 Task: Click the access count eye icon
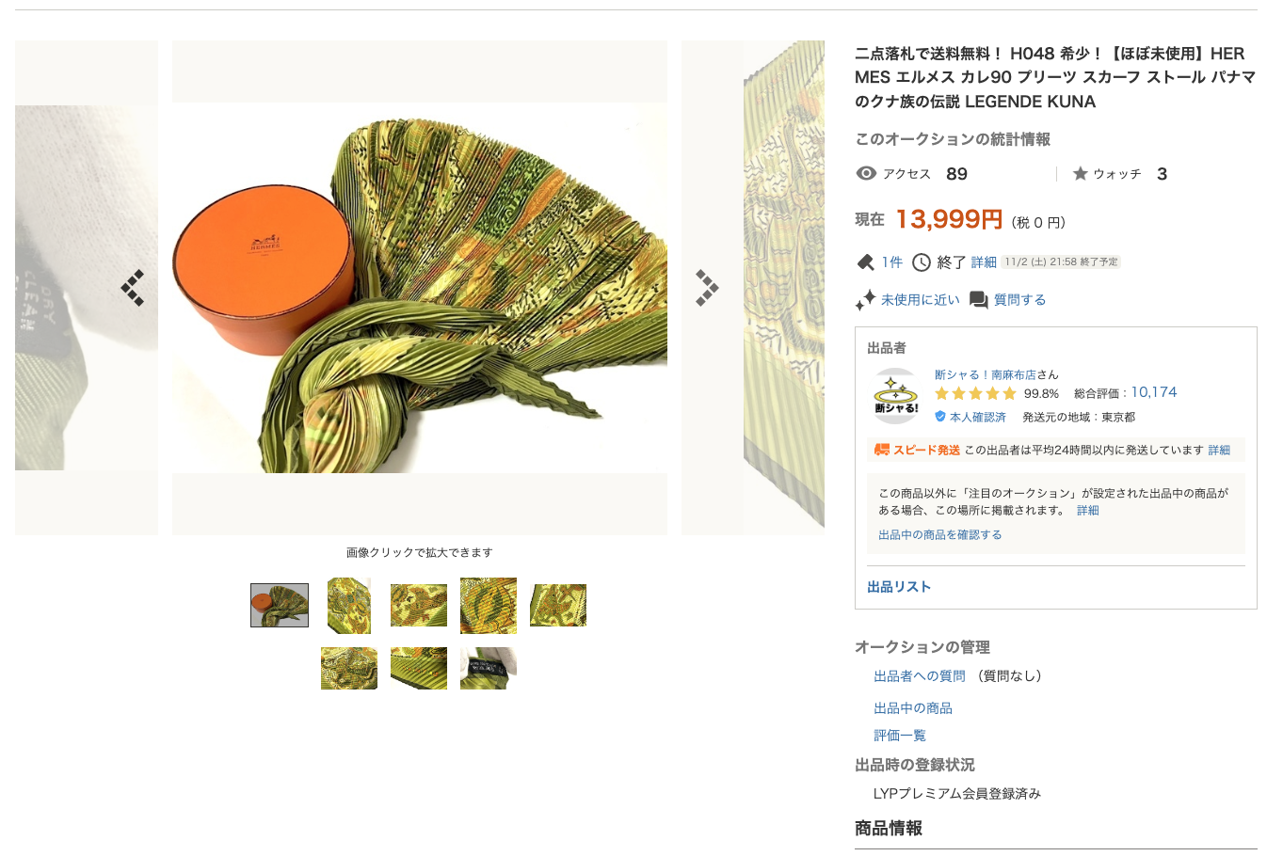click(866, 173)
